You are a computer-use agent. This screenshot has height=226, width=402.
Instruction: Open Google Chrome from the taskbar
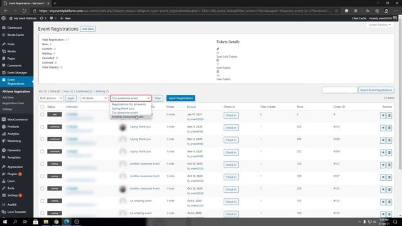pyautogui.click(x=56, y=222)
